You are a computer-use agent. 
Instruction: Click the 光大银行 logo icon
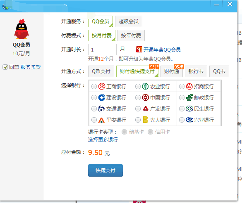click(x=145, y=120)
